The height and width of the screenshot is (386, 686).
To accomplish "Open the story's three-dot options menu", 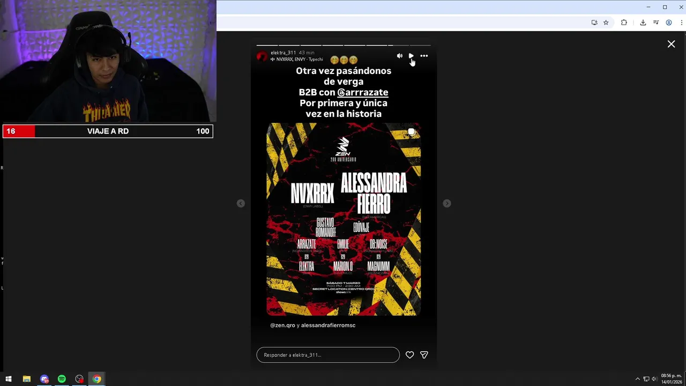I will point(424,56).
